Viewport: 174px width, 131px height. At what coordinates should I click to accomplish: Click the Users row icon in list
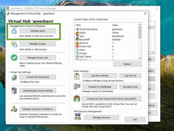77,49
